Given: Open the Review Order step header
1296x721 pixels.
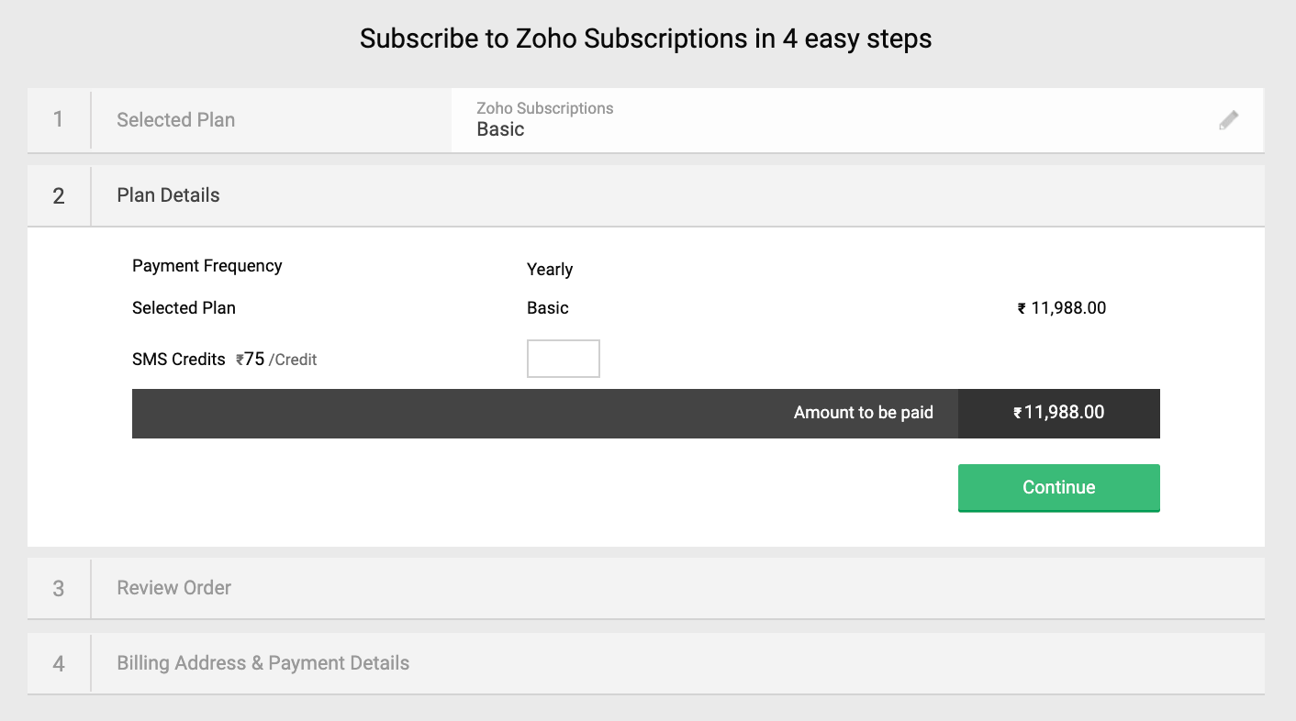Looking at the screenshot, I should pos(173,588).
